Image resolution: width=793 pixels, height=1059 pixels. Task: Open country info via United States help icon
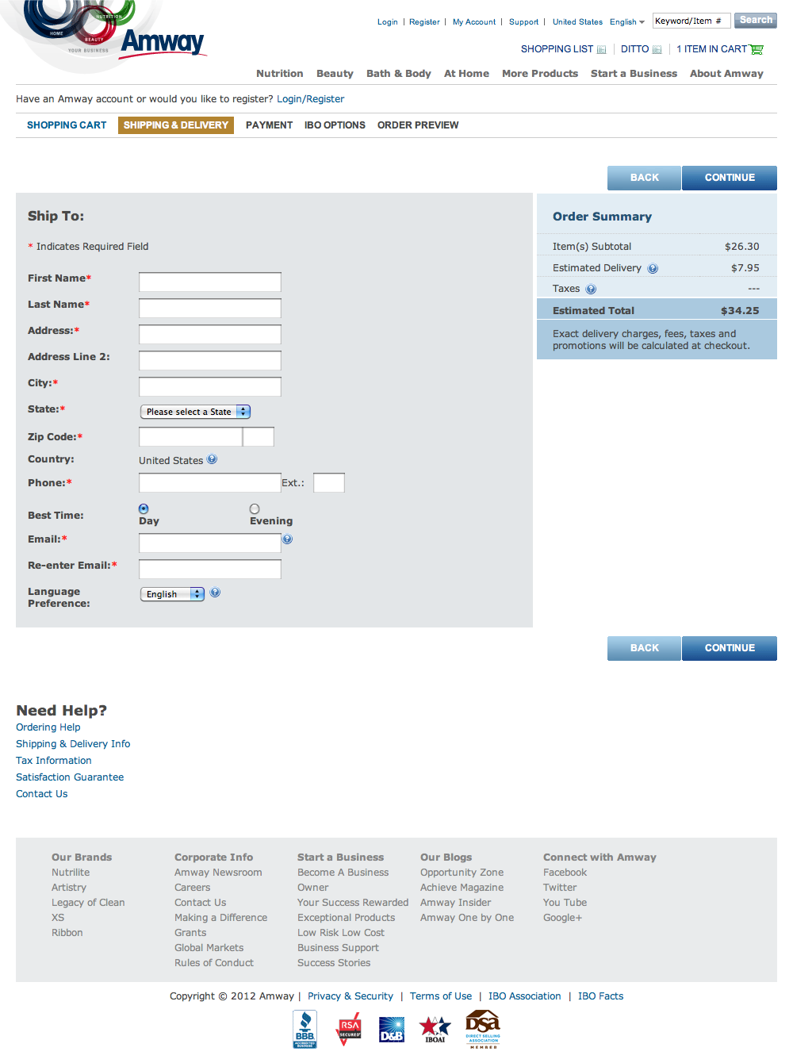pos(212,459)
